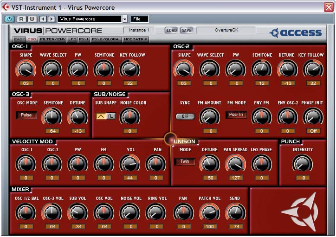Go to next preset arrow
This screenshot has width=336, height=237.
[x=51, y=19]
